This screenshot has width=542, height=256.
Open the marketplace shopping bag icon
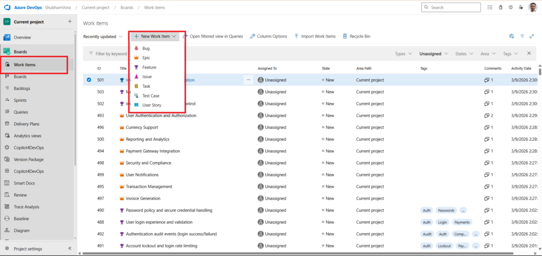click(499, 7)
